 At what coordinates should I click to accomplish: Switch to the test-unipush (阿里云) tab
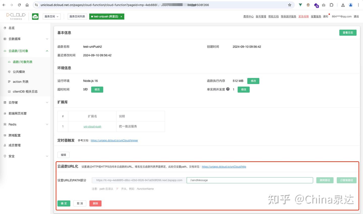pos(105,16)
